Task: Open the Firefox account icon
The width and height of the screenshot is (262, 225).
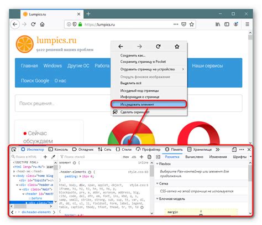Action: (236, 24)
